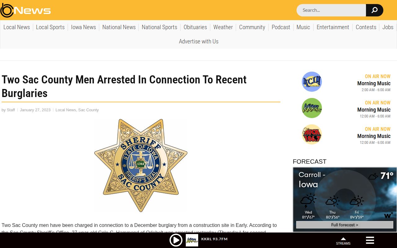This screenshot has height=248, width=397.
Task: Click the January 27, 2023 date
Action: click(x=35, y=110)
